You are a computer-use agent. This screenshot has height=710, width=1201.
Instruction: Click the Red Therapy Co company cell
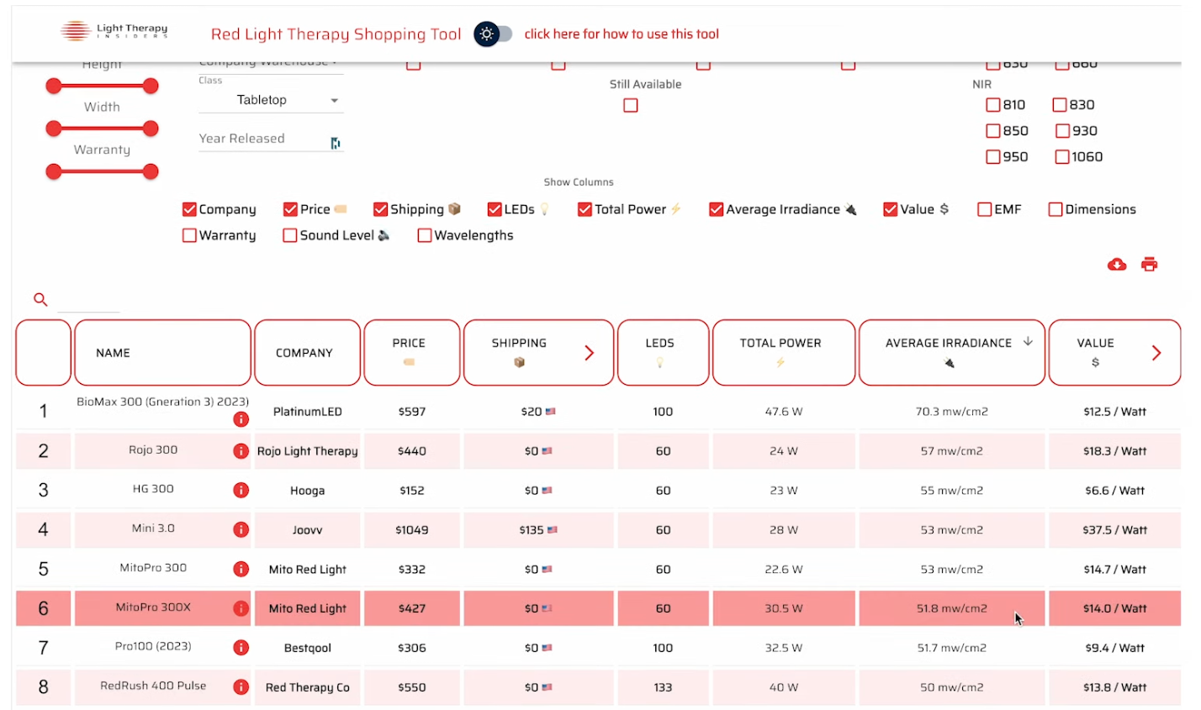click(x=308, y=687)
